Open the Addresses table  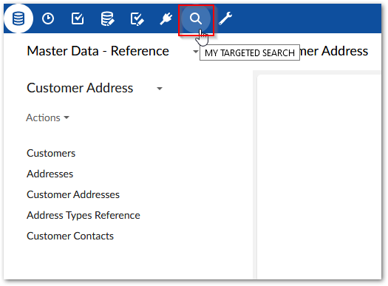(50, 174)
